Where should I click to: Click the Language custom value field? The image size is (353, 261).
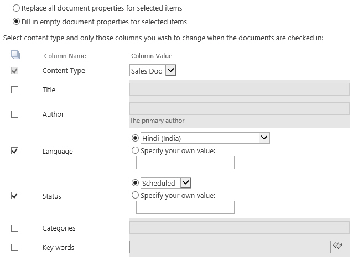coord(185,163)
